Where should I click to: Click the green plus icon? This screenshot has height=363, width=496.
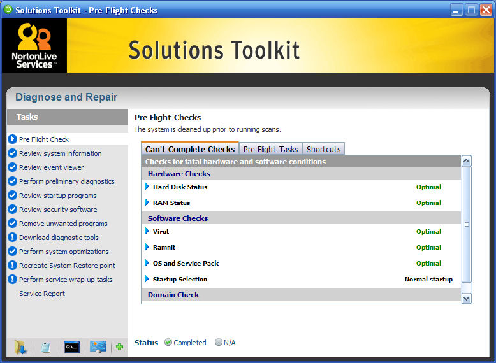click(119, 347)
